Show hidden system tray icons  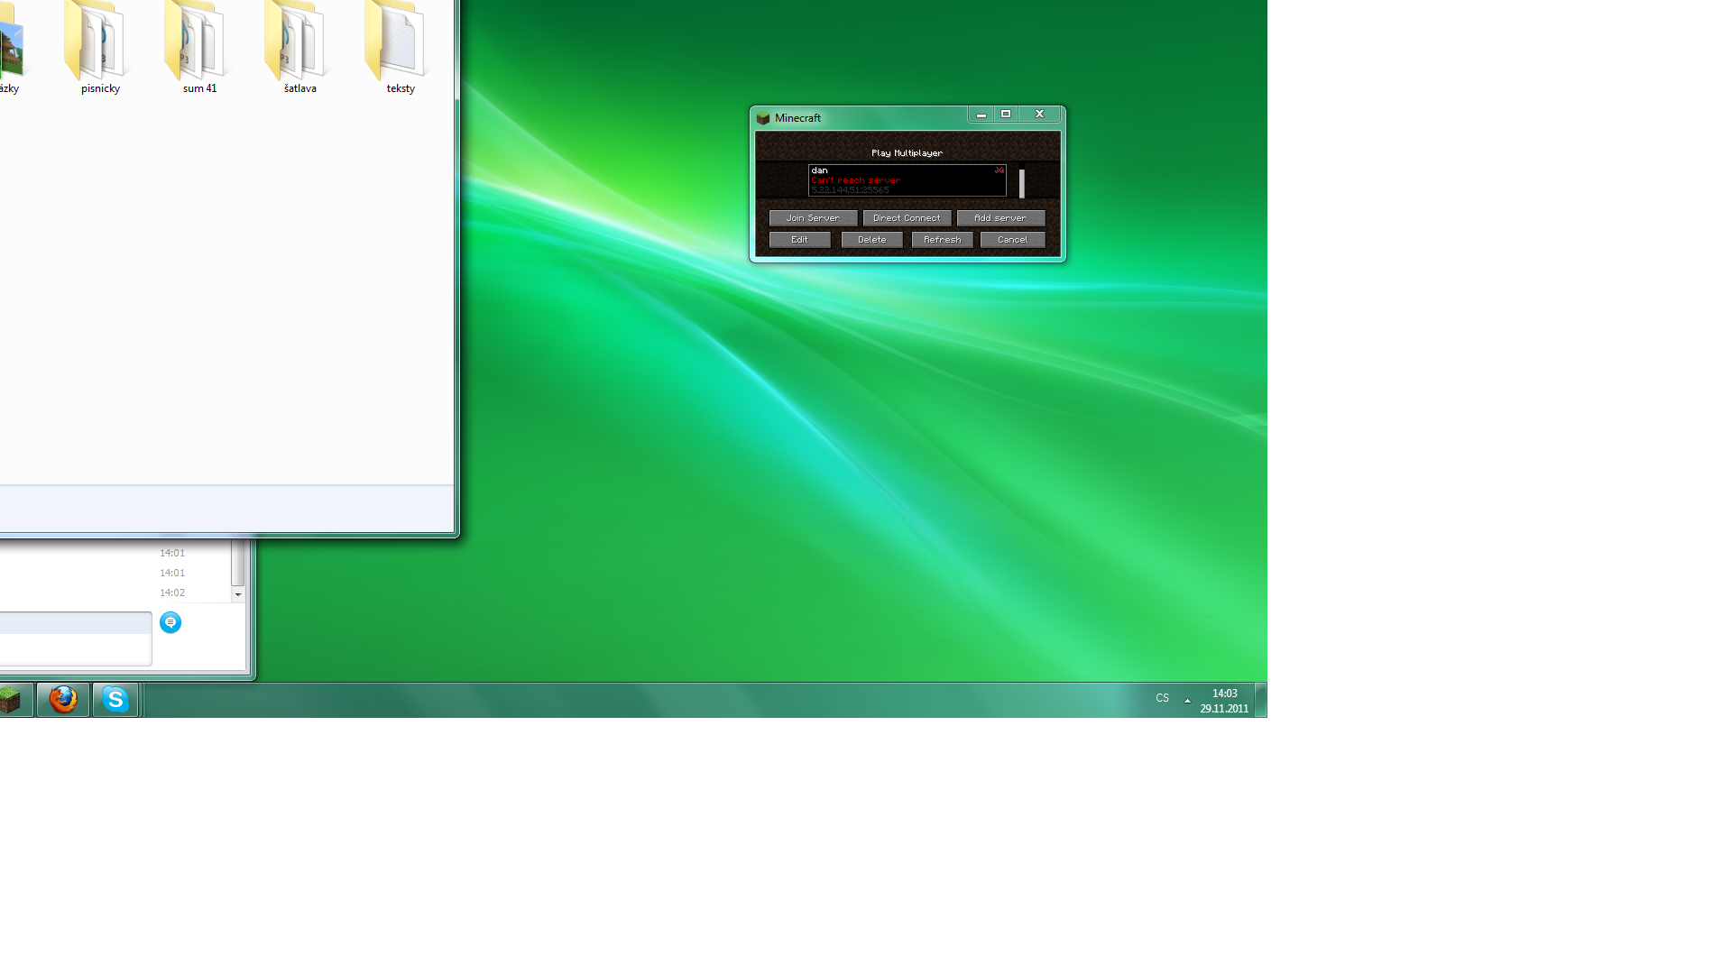(1187, 700)
